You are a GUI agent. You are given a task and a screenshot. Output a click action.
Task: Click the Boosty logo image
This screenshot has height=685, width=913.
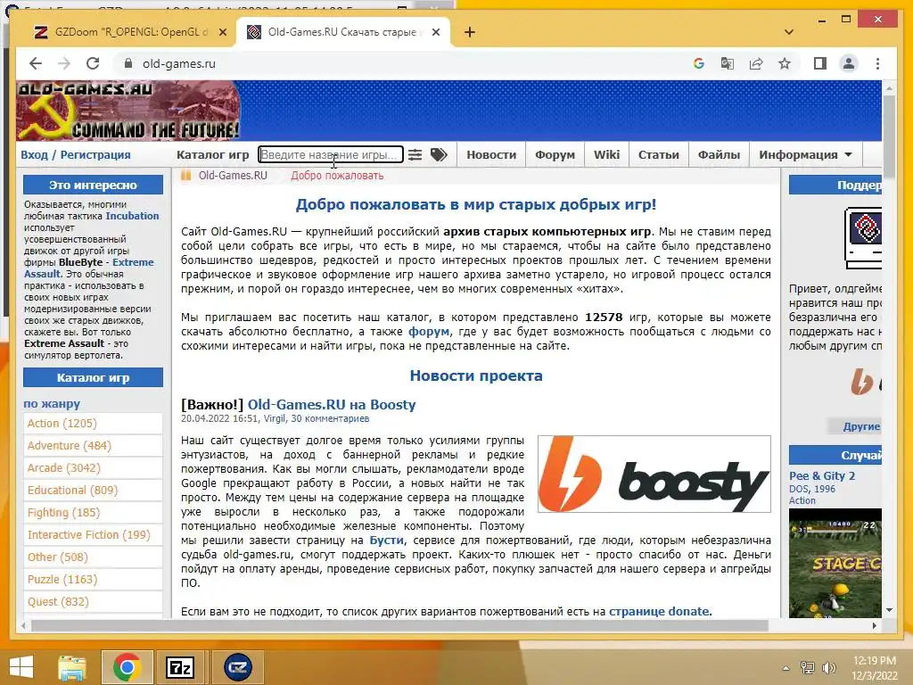654,475
